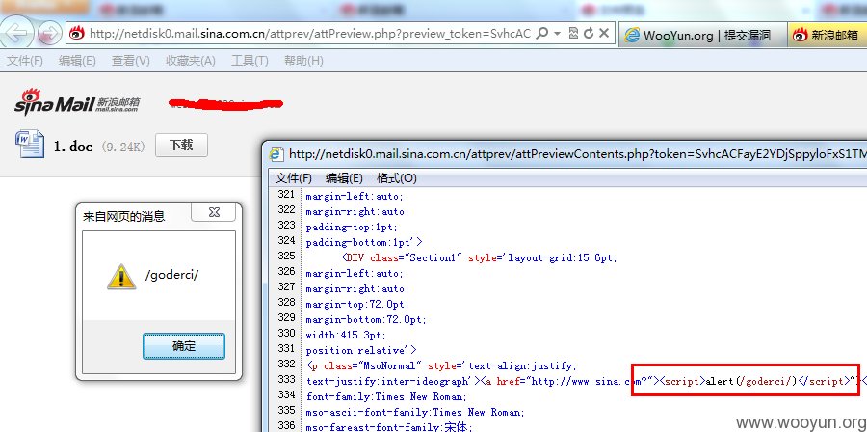This screenshot has height=432, width=867.
Task: Click the 下载 download button
Action: tap(181, 145)
